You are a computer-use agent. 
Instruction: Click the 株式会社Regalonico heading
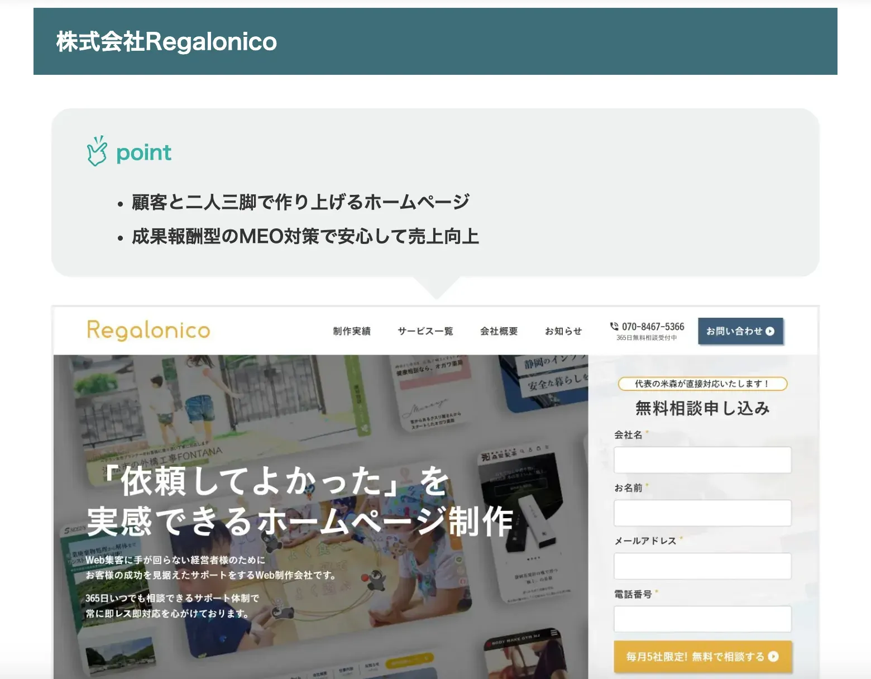click(x=166, y=42)
